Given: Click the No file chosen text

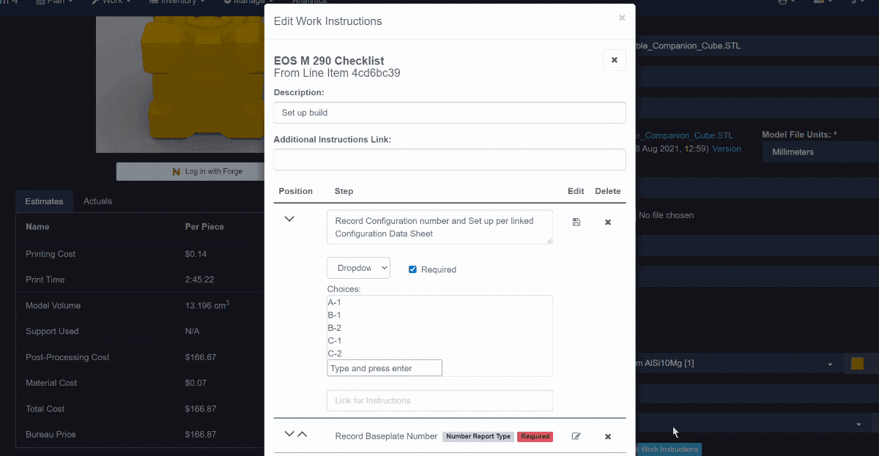Looking at the screenshot, I should 666,215.
